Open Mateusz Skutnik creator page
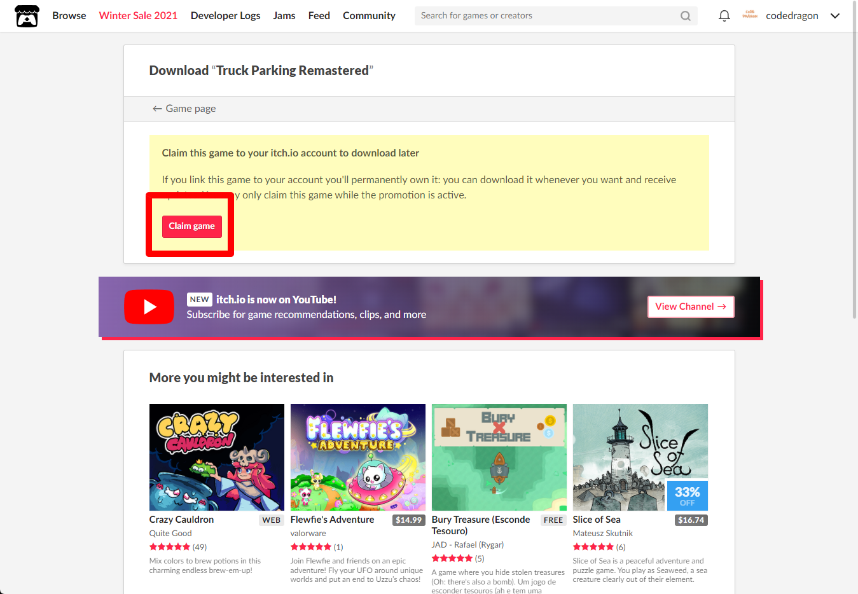 [603, 534]
